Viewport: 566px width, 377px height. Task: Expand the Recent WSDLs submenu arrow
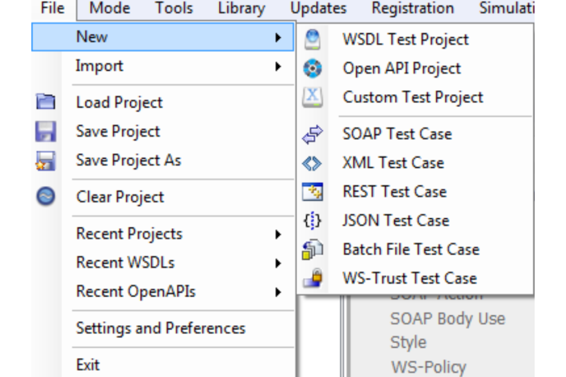tap(278, 263)
